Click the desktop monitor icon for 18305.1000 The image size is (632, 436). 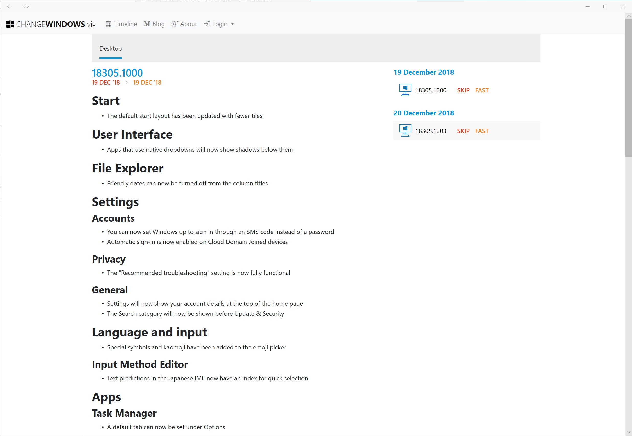(405, 90)
